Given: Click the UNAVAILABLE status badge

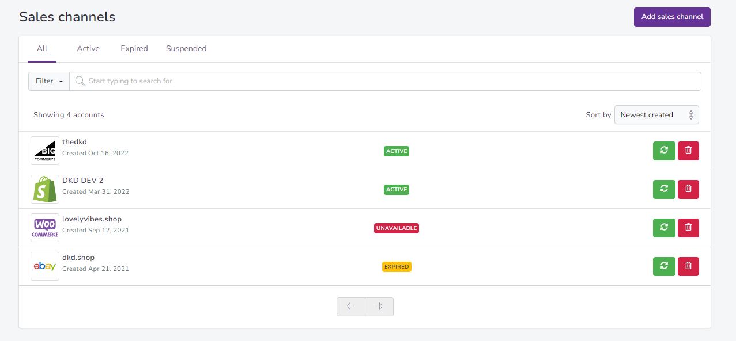Looking at the screenshot, I should point(397,228).
